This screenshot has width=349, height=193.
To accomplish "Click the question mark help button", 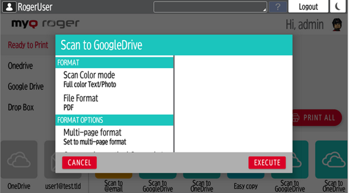I will coord(278,7).
